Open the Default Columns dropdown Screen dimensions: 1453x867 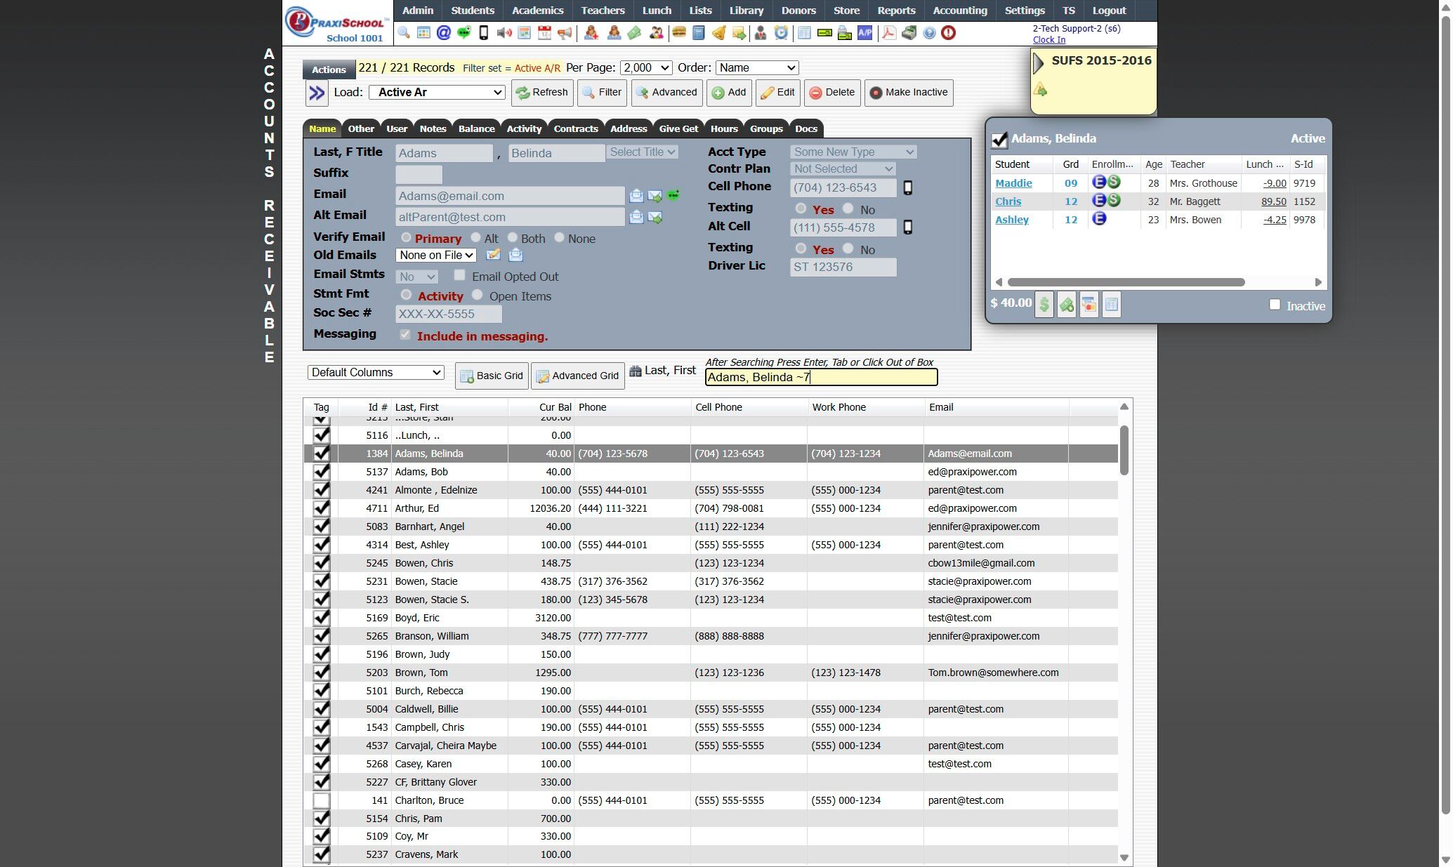coord(376,373)
